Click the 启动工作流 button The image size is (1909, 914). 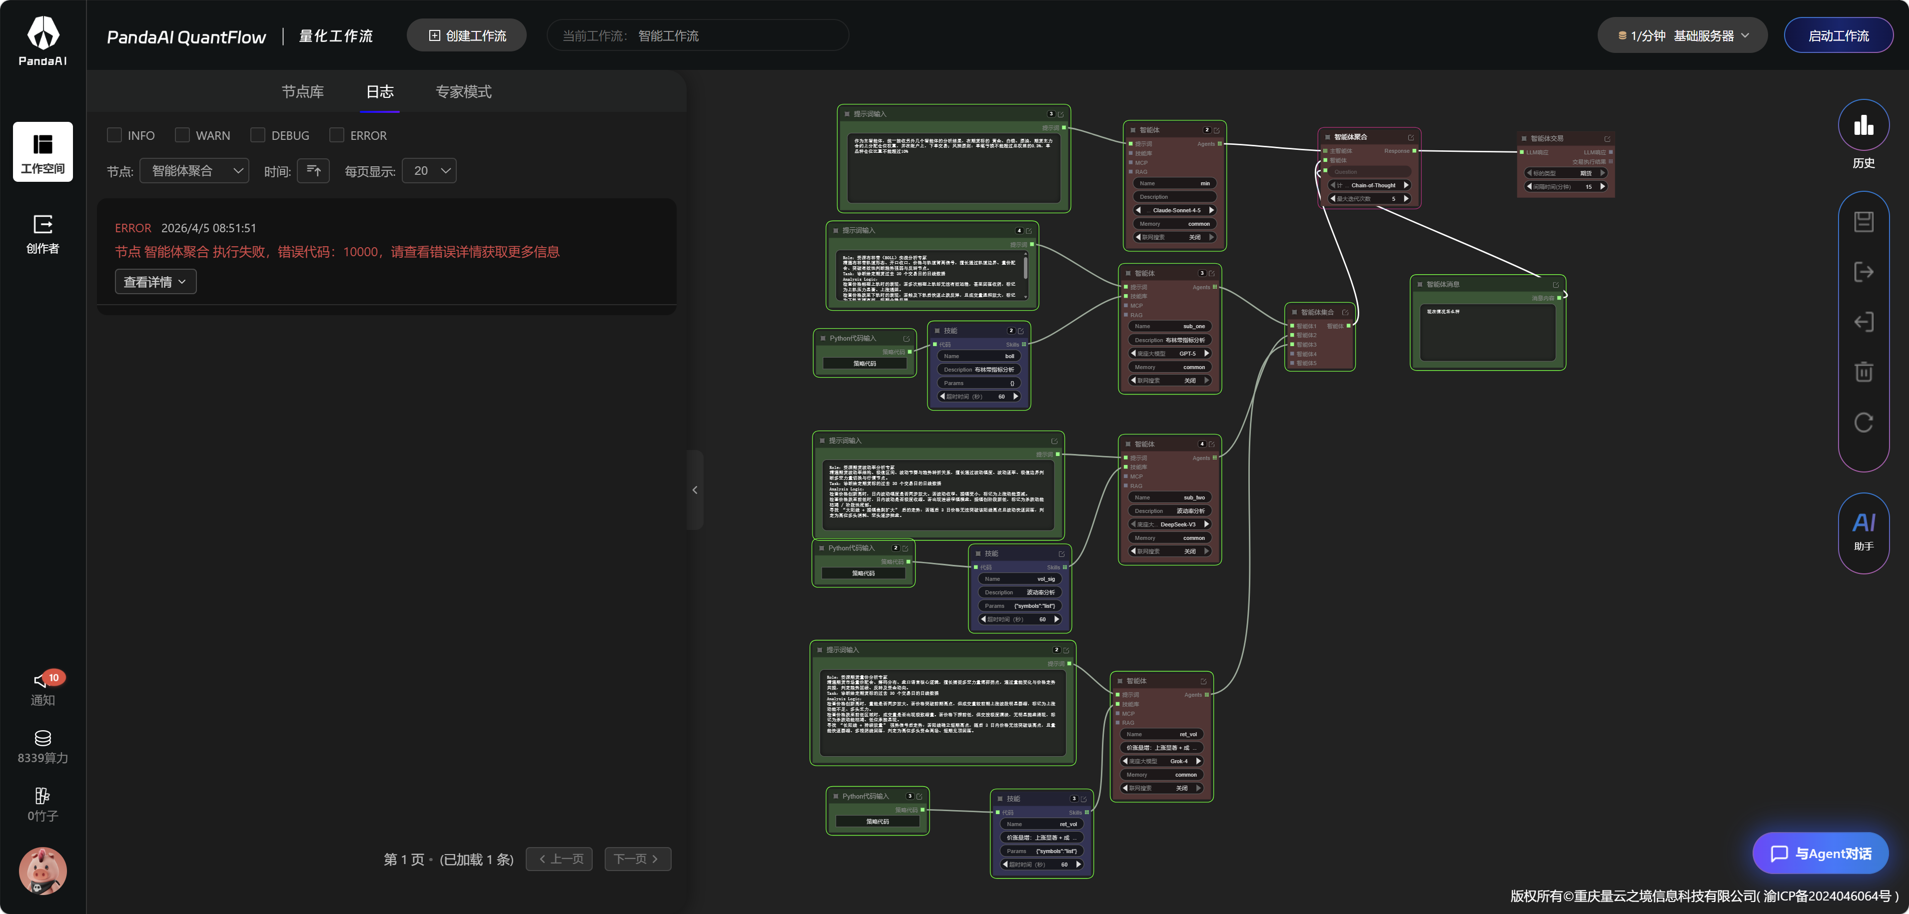coord(1838,35)
